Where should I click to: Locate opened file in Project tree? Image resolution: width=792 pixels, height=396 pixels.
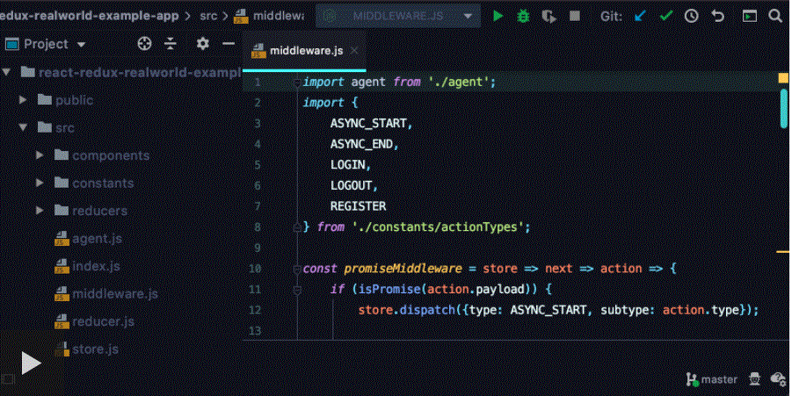click(145, 44)
